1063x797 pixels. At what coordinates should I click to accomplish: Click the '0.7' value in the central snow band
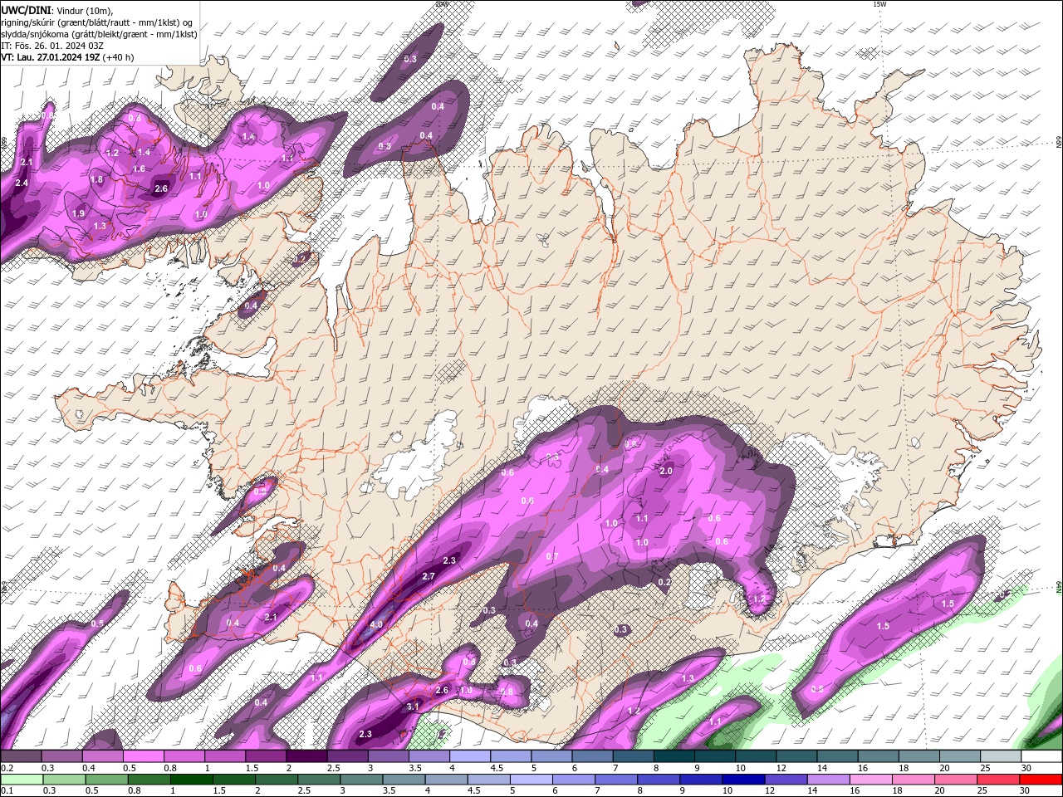(x=552, y=556)
